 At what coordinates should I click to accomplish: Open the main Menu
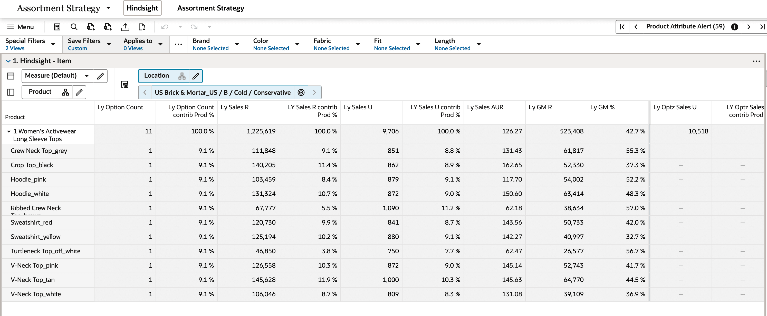point(20,27)
